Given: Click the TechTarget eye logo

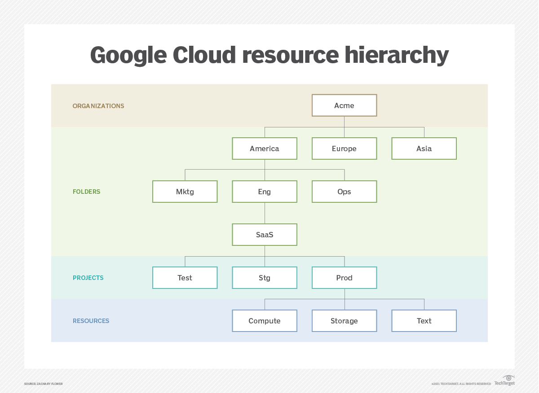Looking at the screenshot, I should pyautogui.click(x=508, y=378).
